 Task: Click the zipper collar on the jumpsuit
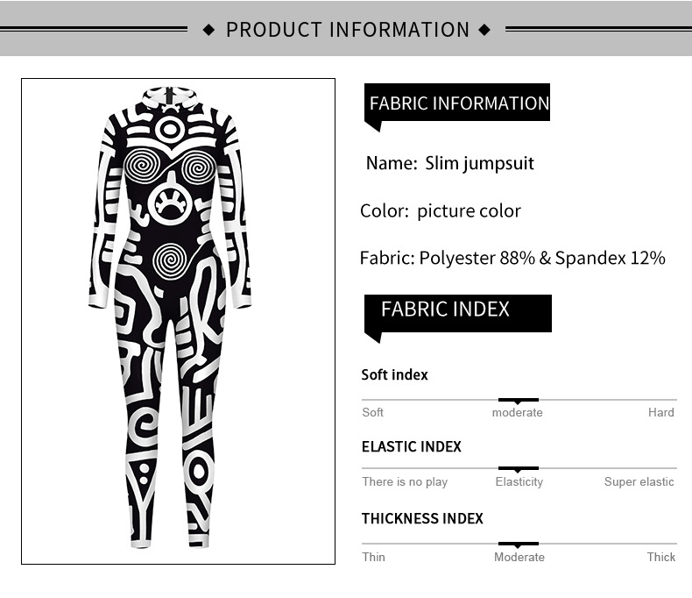pyautogui.click(x=169, y=97)
